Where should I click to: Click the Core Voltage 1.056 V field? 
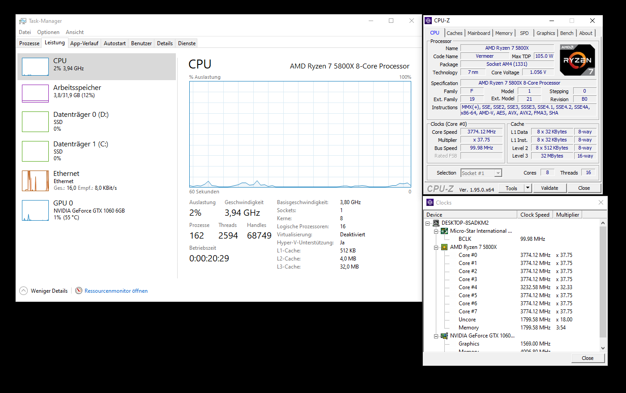point(538,72)
